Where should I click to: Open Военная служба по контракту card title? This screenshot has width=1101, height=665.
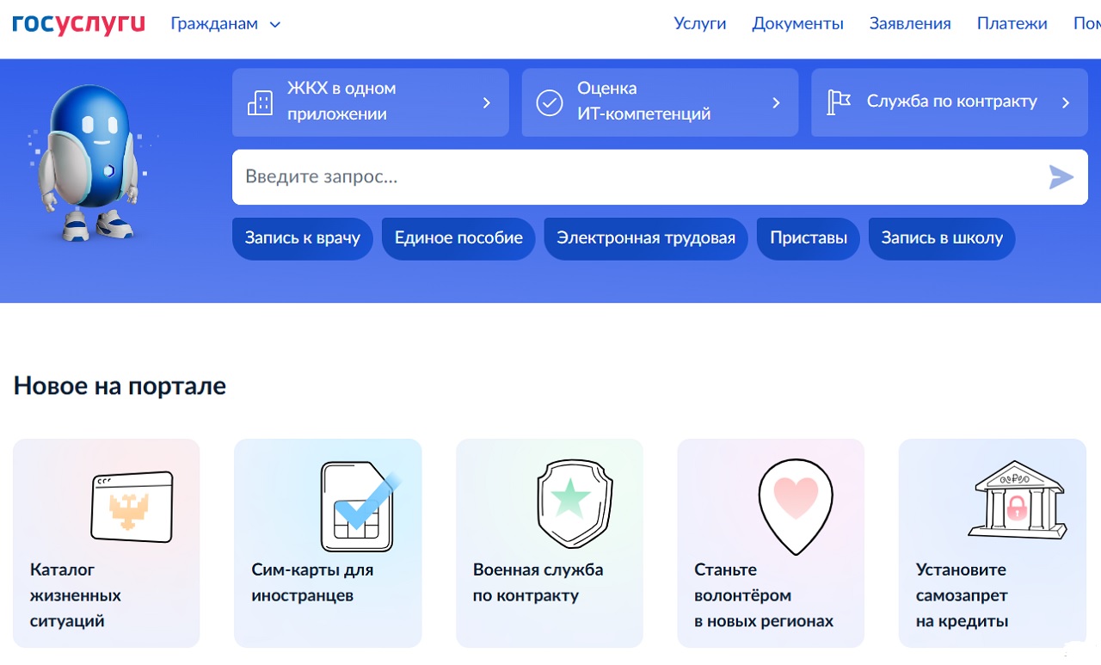pos(538,582)
